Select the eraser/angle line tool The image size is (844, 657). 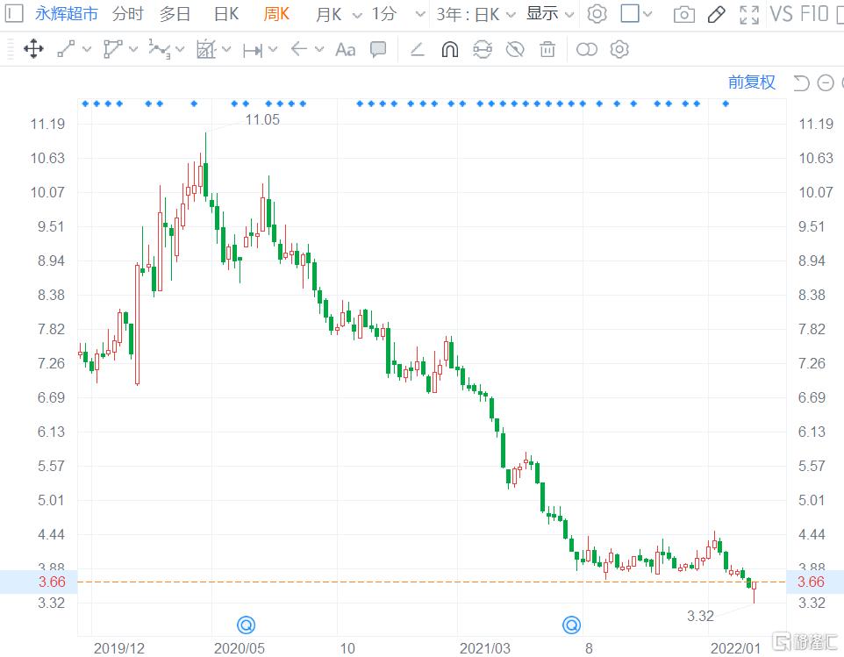[417, 49]
